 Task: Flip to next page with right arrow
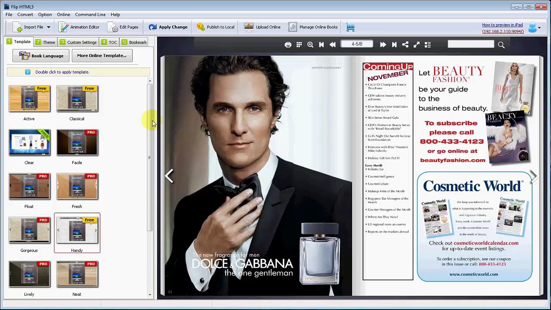[534, 176]
